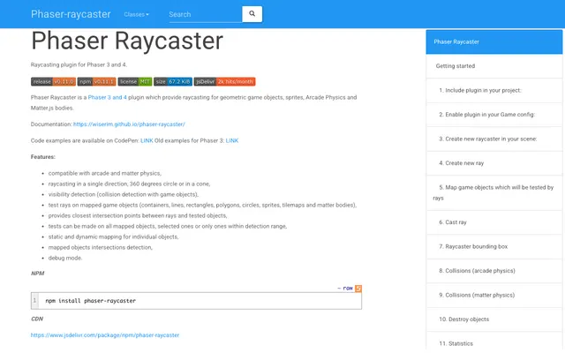Go to Phaser-raycaster home brand link
Viewport: 565px width, 353px height.
pyautogui.click(x=71, y=14)
